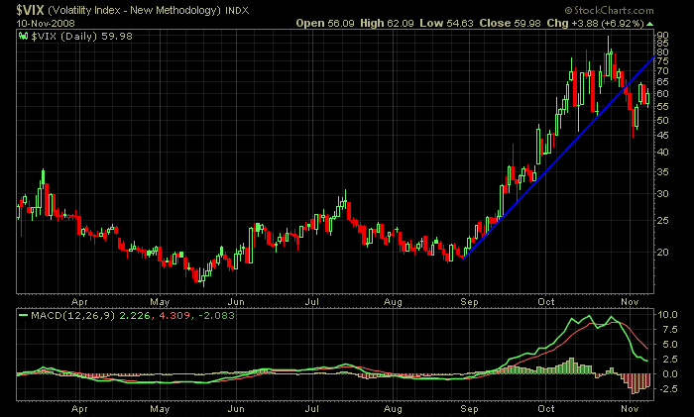Viewport: 694px width, 417px height.
Task: Click the -2.5 MACD axis label
Action: click(x=668, y=388)
